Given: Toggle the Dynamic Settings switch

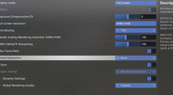Looking at the screenshot, I should coord(152,78).
